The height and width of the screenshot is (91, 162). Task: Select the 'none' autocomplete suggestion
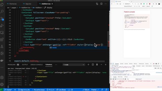pos(78,48)
